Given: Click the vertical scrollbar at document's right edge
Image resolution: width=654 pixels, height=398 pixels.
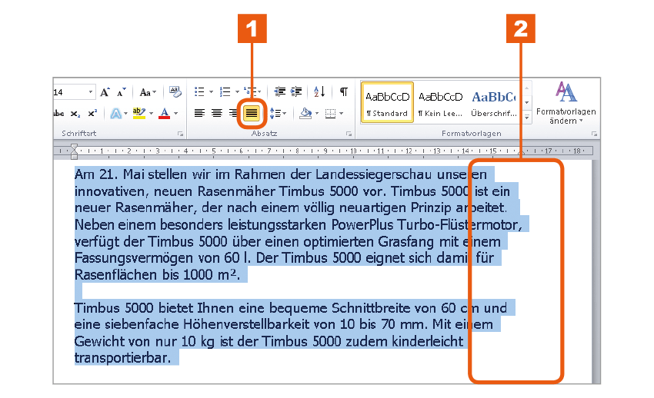Looking at the screenshot, I should coord(596,271).
